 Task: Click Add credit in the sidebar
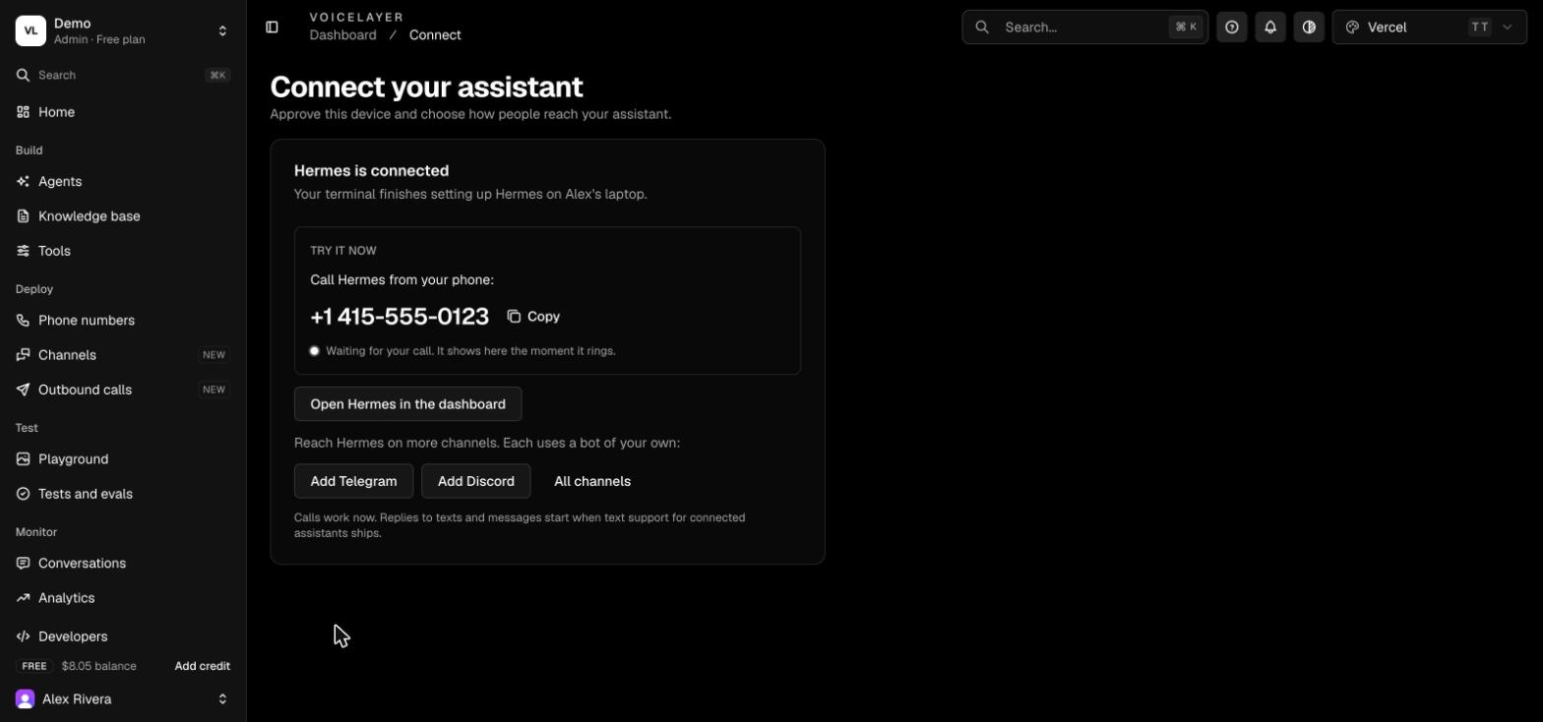point(203,666)
